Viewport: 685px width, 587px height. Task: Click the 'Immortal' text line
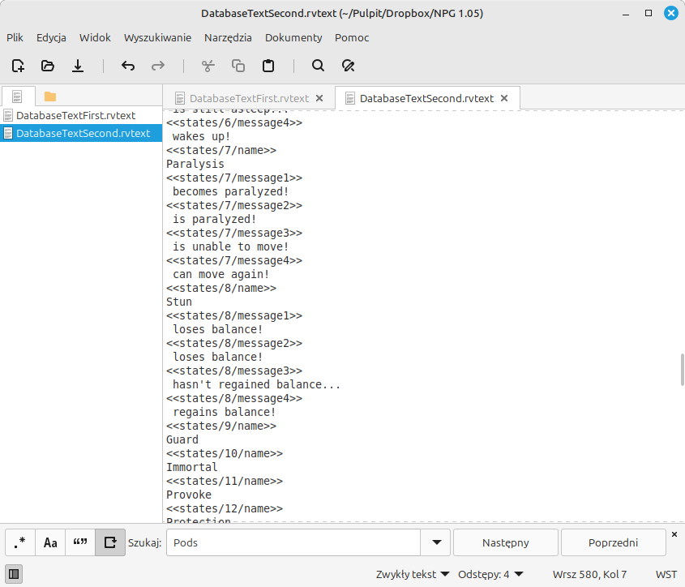coord(192,467)
